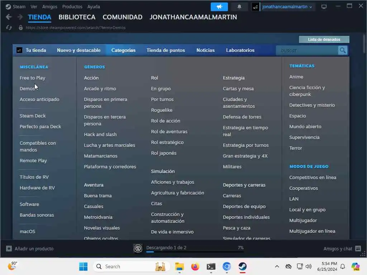Open the Amigos y chat icon
367x275 pixels.
click(358, 249)
